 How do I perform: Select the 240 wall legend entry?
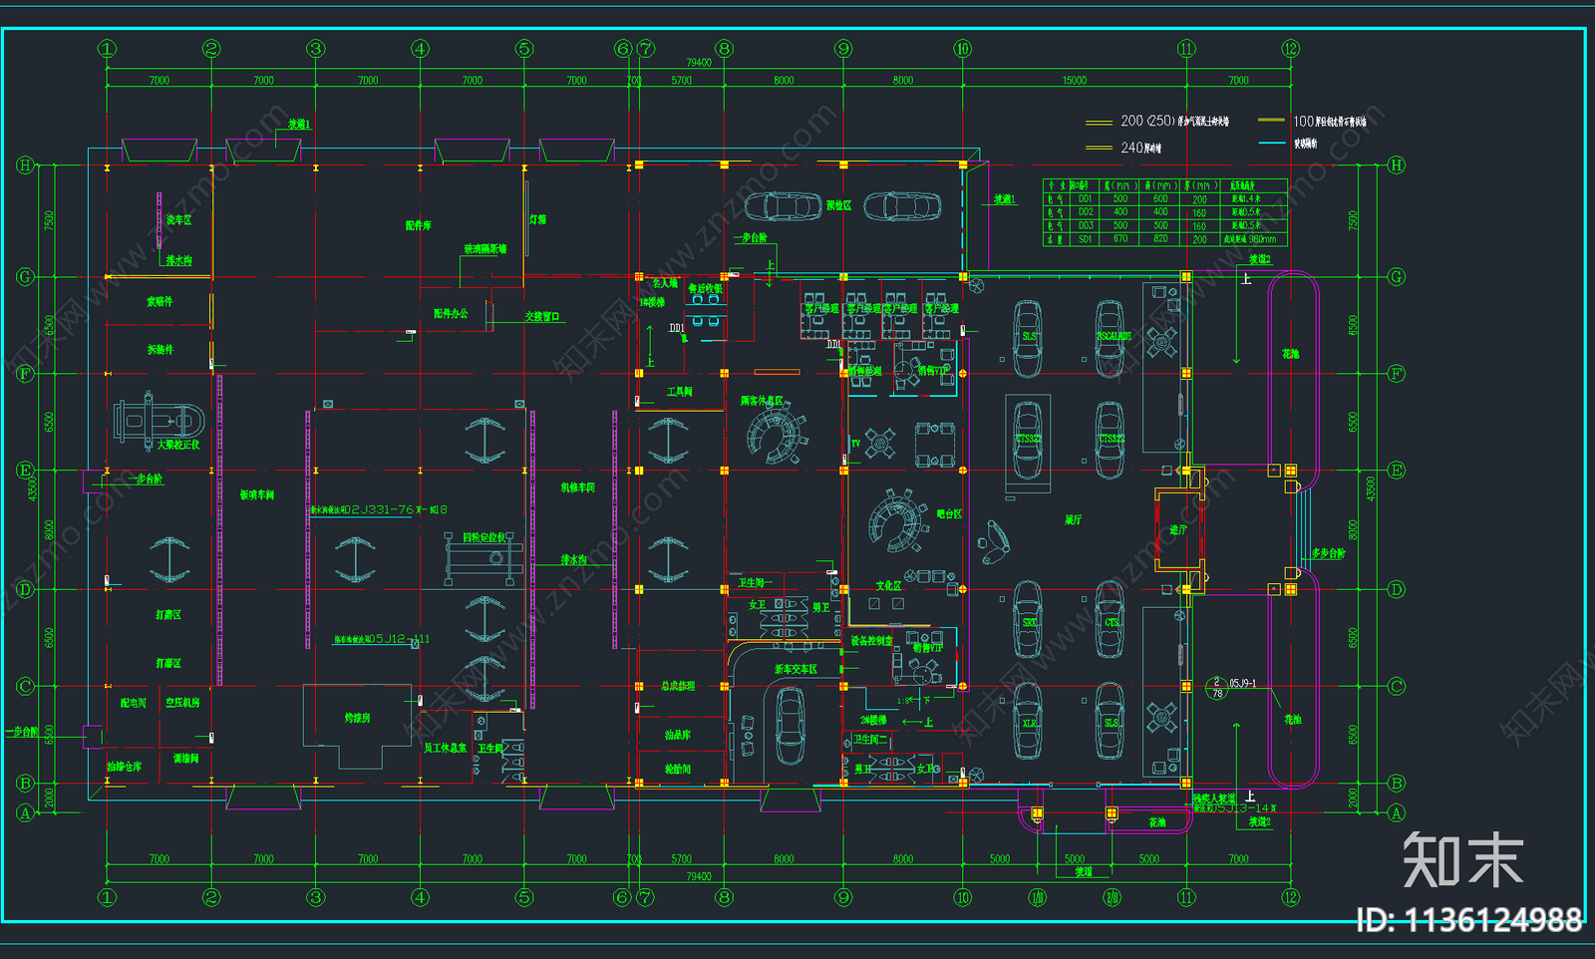pos(1124,148)
